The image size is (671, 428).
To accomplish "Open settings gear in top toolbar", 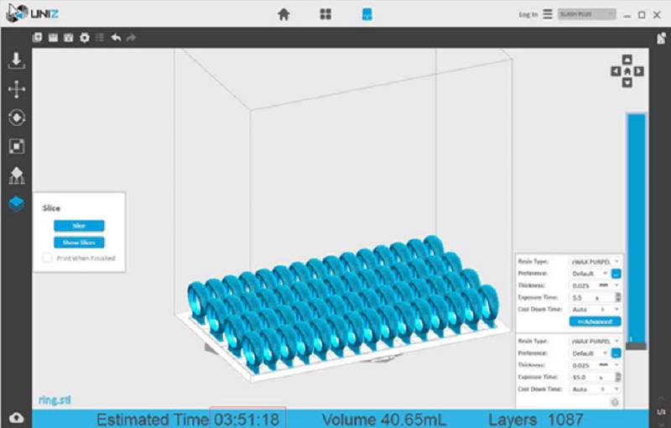I will 84,38.
